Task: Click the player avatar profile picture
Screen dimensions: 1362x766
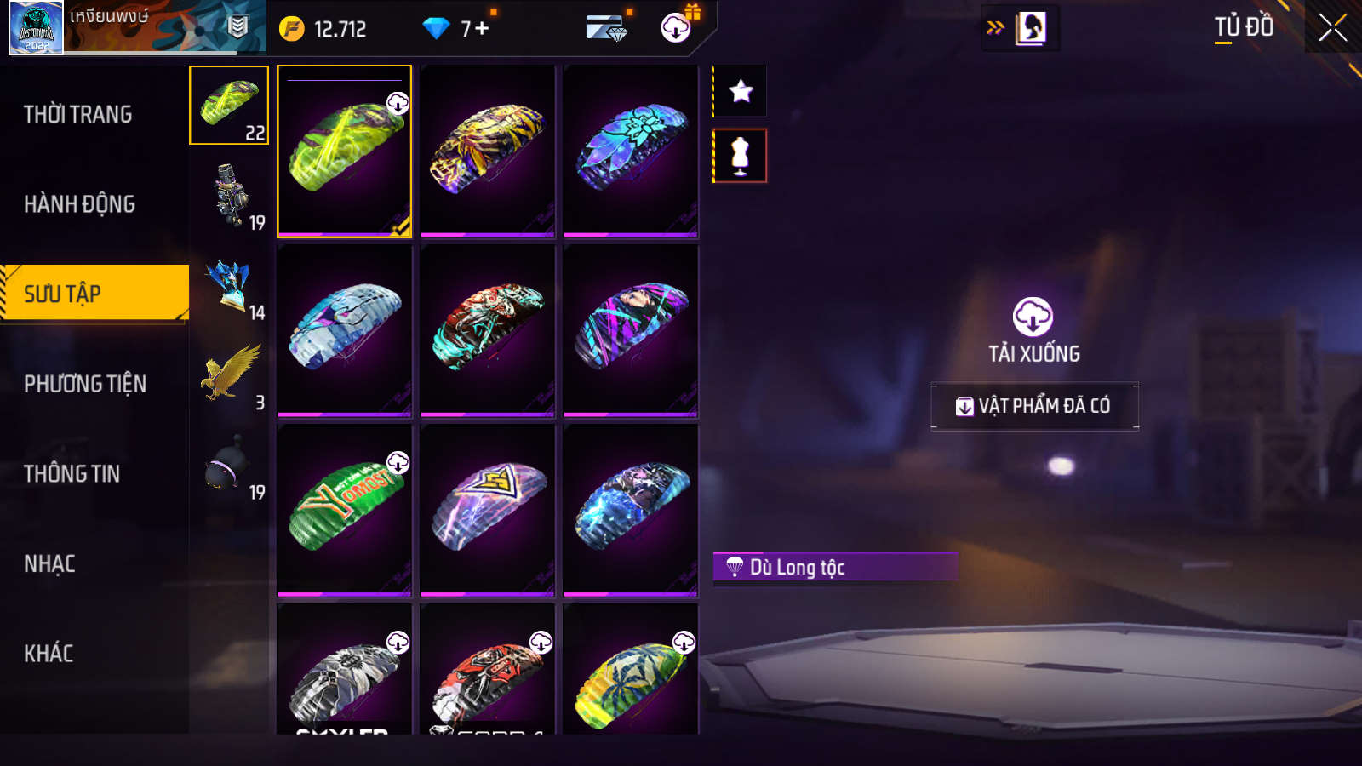Action: pos(36,27)
